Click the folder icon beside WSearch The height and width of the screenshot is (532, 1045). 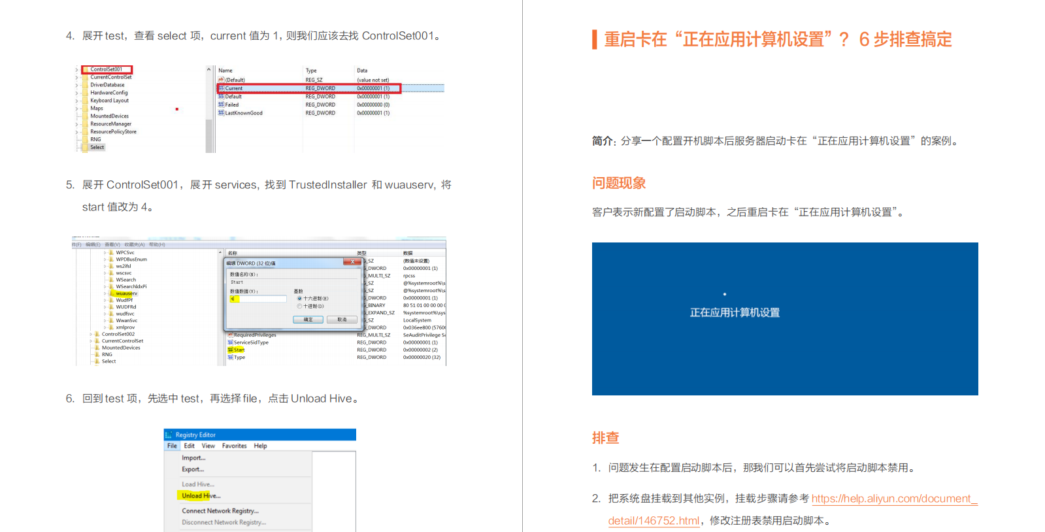[x=112, y=280]
